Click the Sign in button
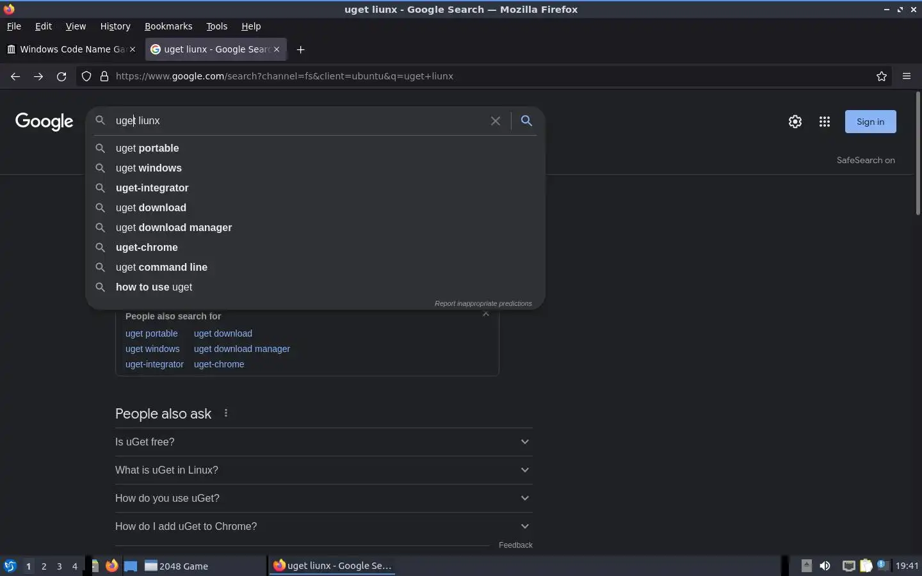 (871, 122)
